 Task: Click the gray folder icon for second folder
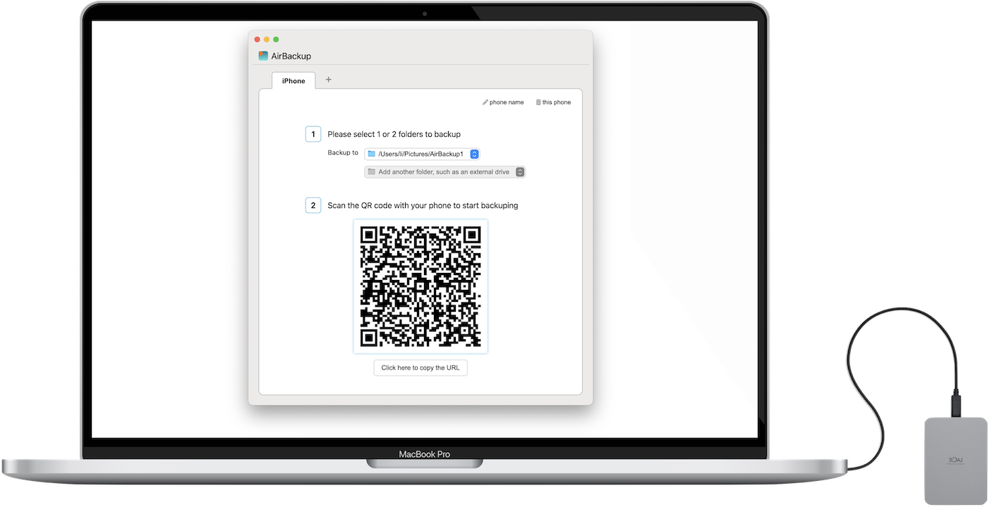(x=372, y=171)
